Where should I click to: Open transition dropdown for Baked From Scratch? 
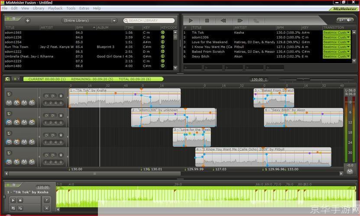click(x=337, y=51)
